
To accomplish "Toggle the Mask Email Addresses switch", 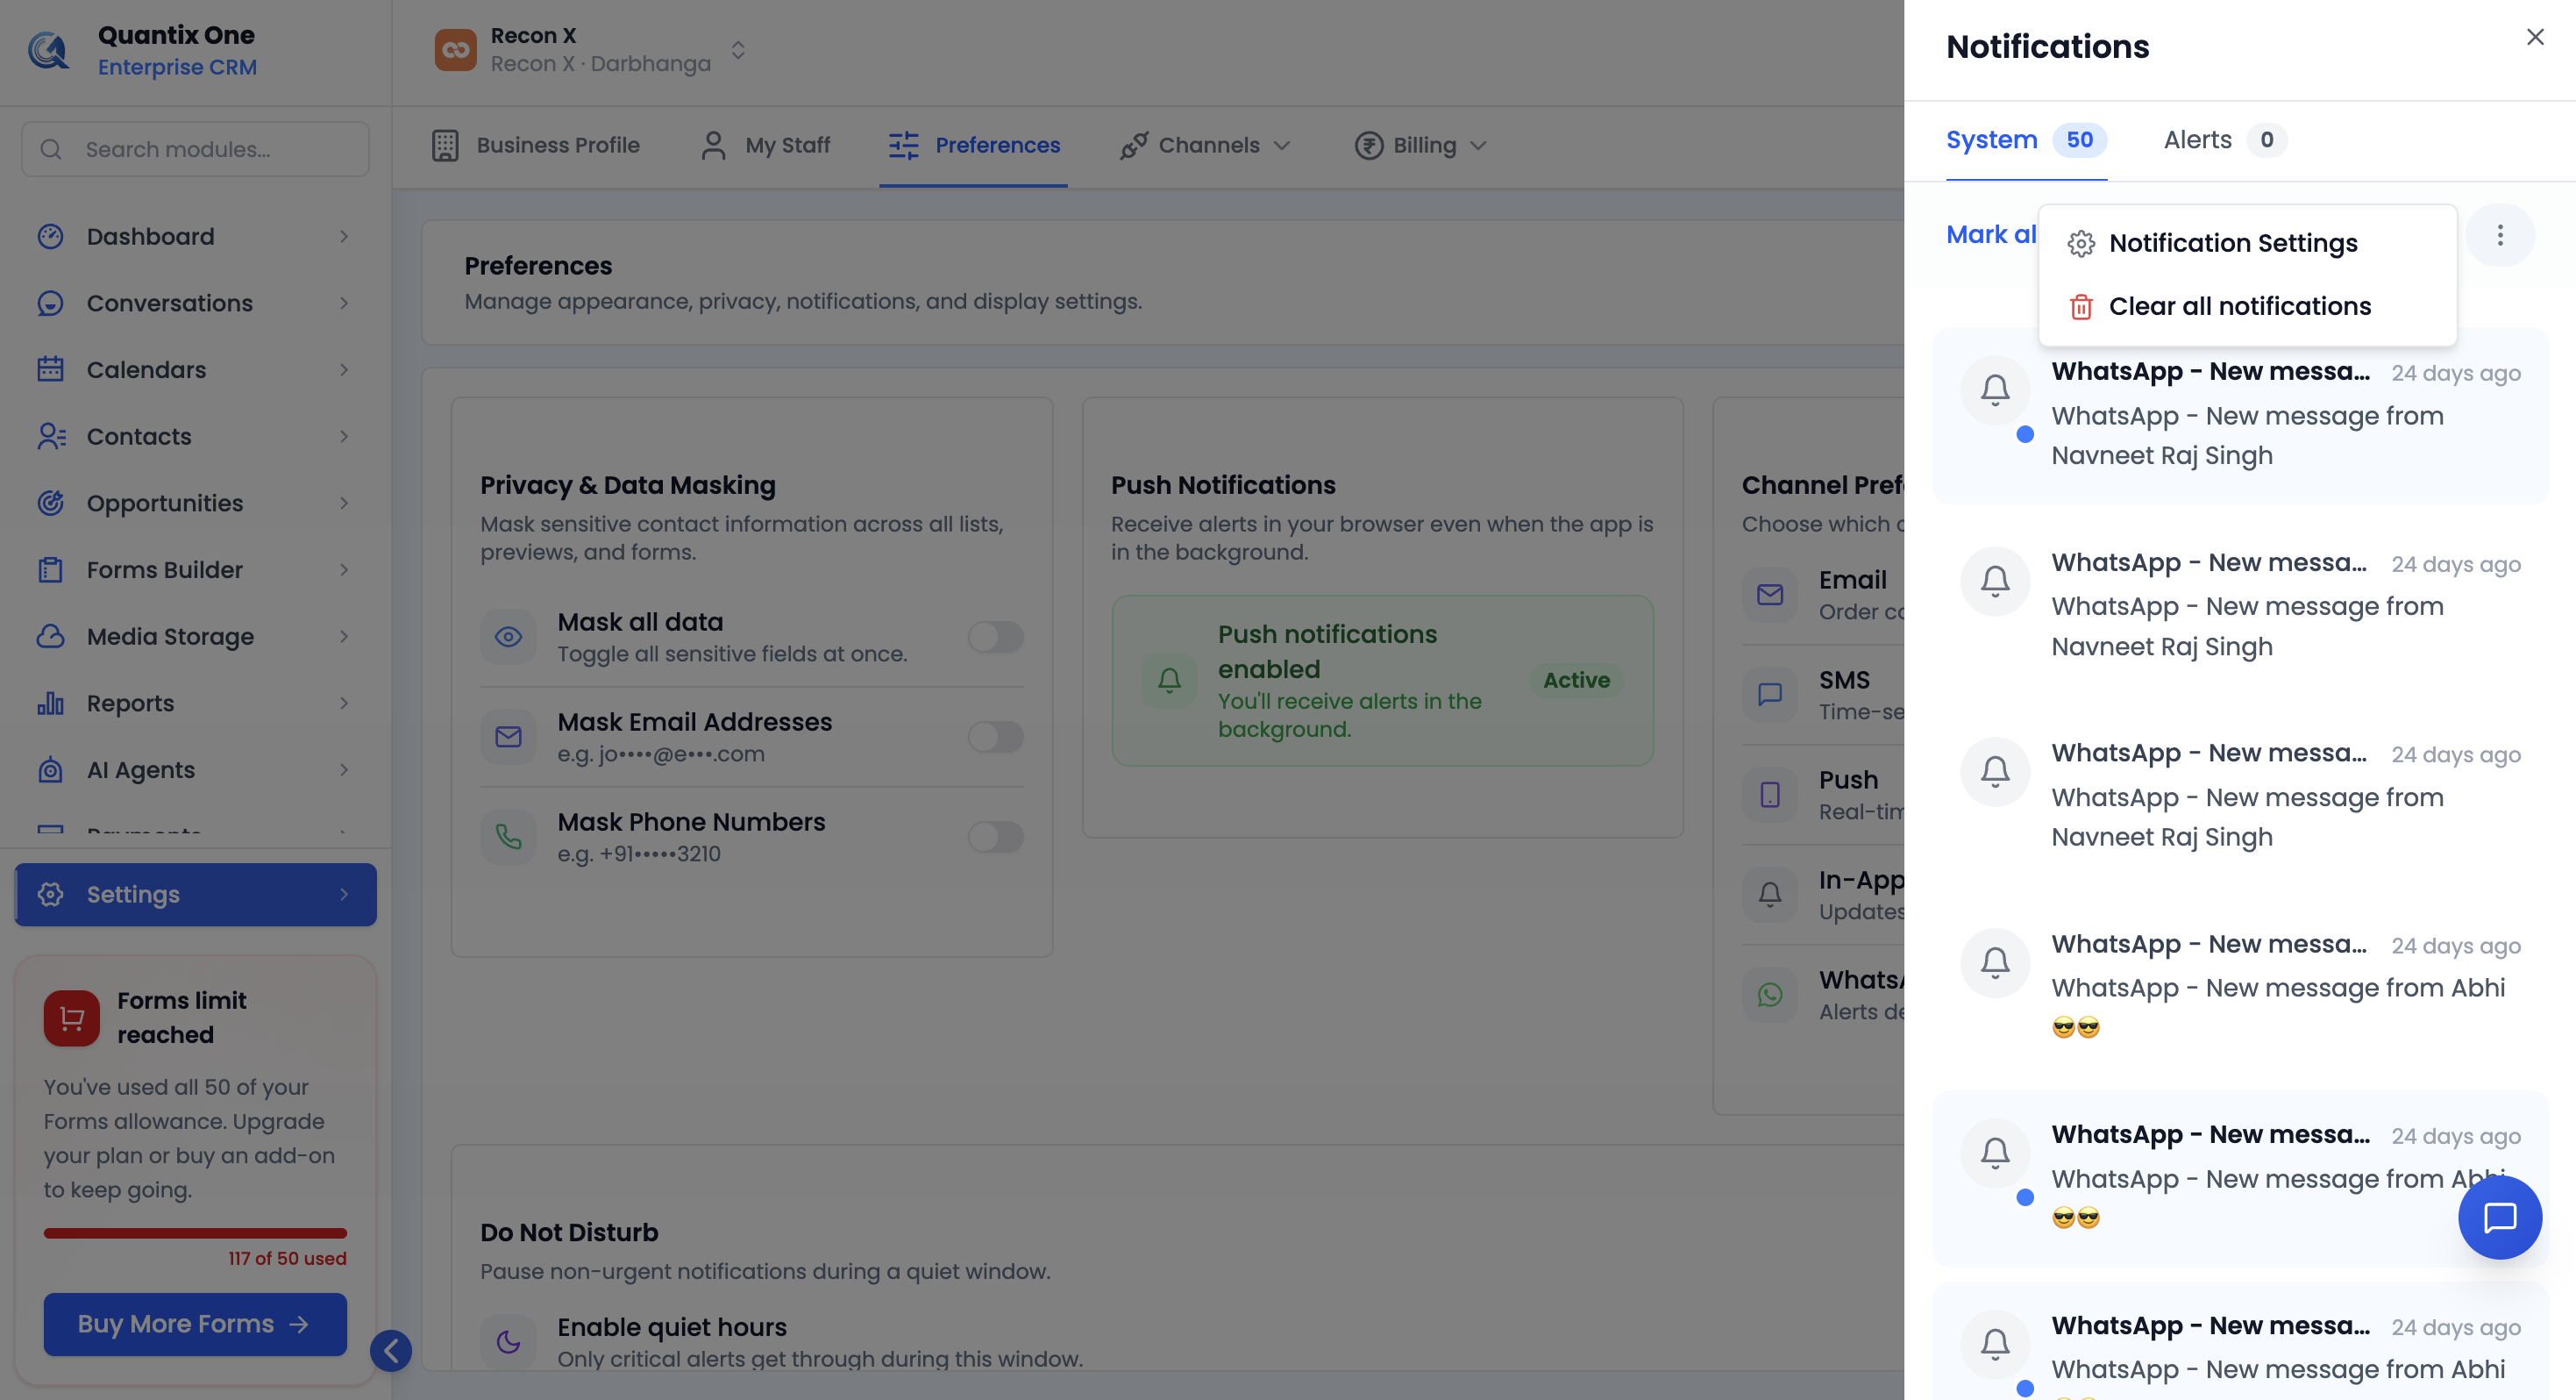I will 995,737.
